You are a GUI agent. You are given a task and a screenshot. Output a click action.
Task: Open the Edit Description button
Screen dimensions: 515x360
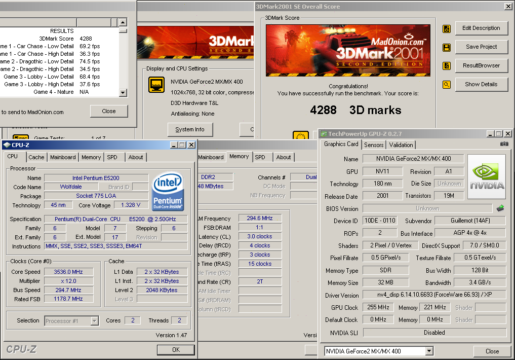click(x=481, y=28)
